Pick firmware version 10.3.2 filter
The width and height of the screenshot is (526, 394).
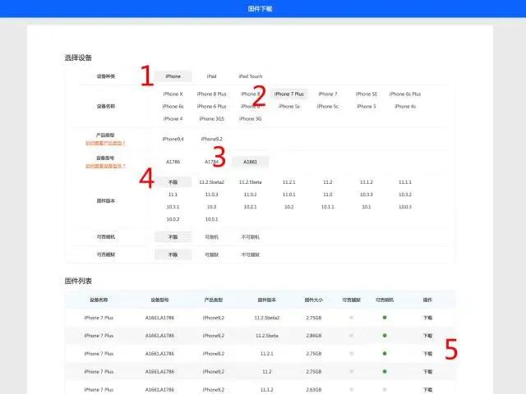tap(405, 195)
